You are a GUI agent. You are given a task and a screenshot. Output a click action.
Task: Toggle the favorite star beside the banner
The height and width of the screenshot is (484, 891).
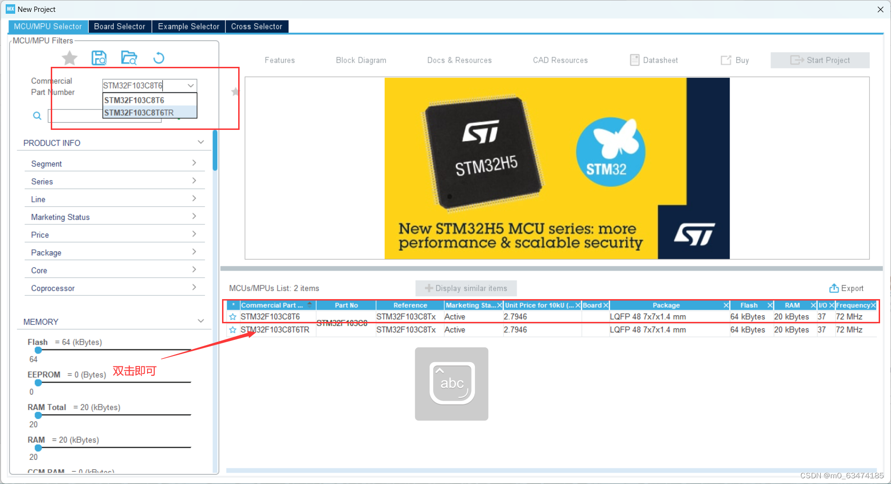tap(235, 91)
